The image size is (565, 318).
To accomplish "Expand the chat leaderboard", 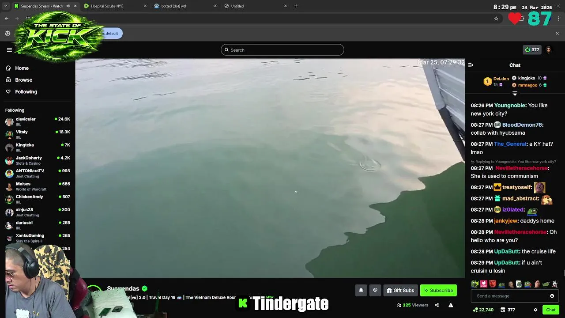I will click(x=515, y=93).
